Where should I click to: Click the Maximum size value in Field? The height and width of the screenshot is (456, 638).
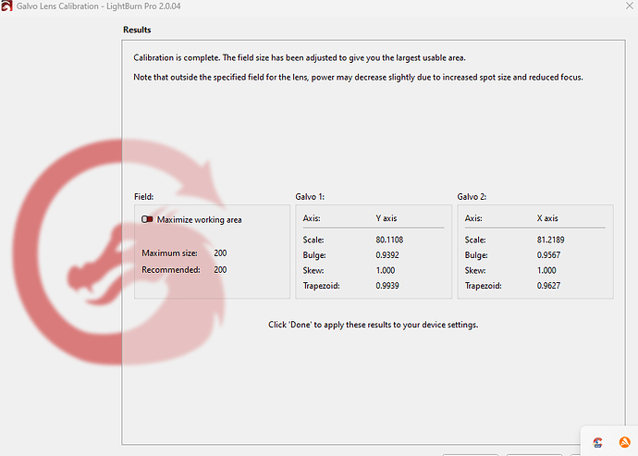pyautogui.click(x=220, y=253)
